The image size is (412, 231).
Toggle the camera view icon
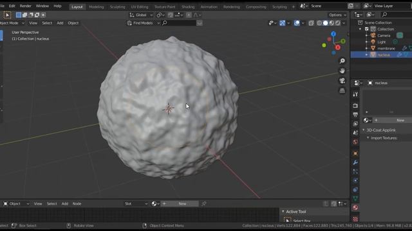click(342, 81)
